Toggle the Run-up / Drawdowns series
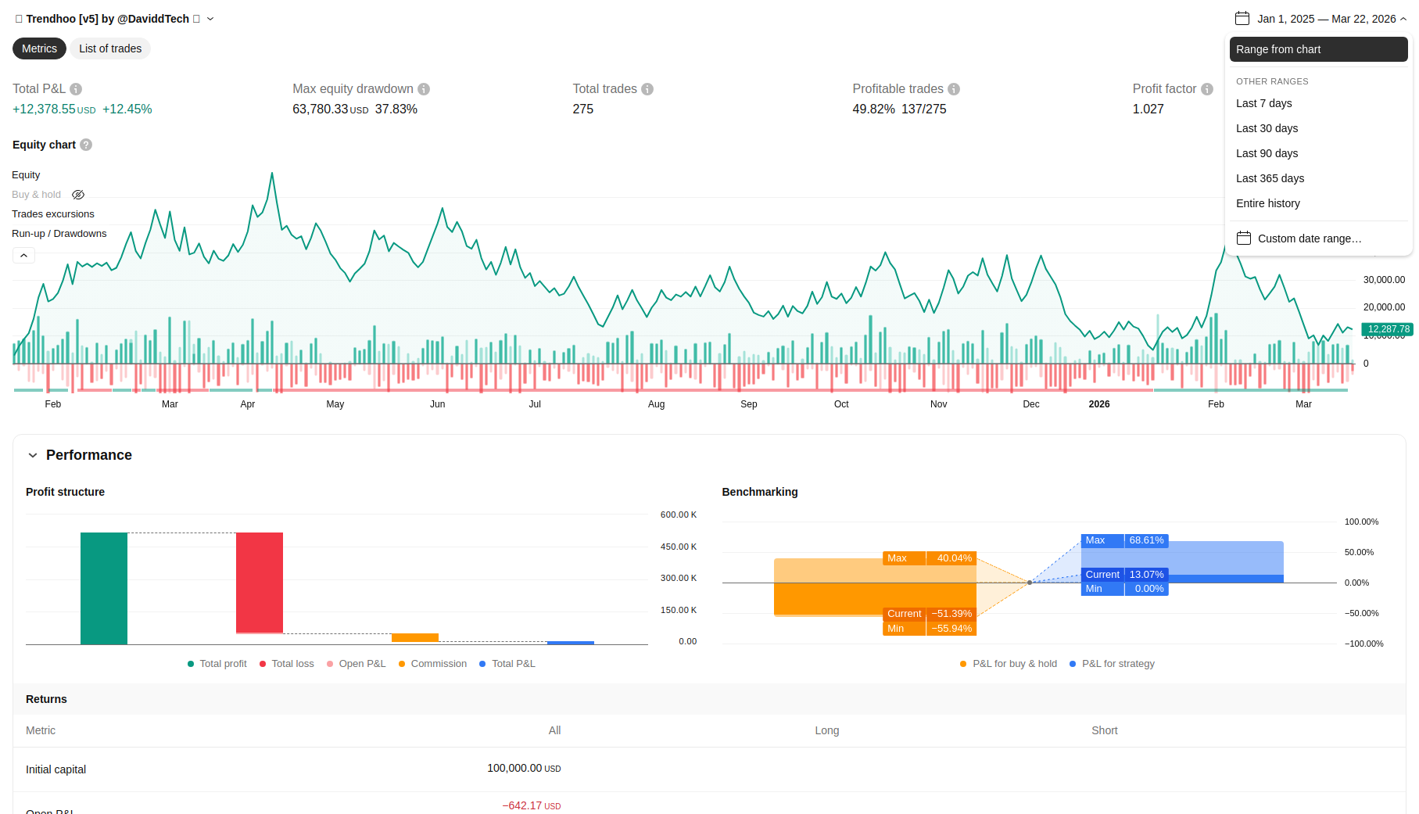This screenshot has width=1419, height=814. pyautogui.click(x=59, y=234)
